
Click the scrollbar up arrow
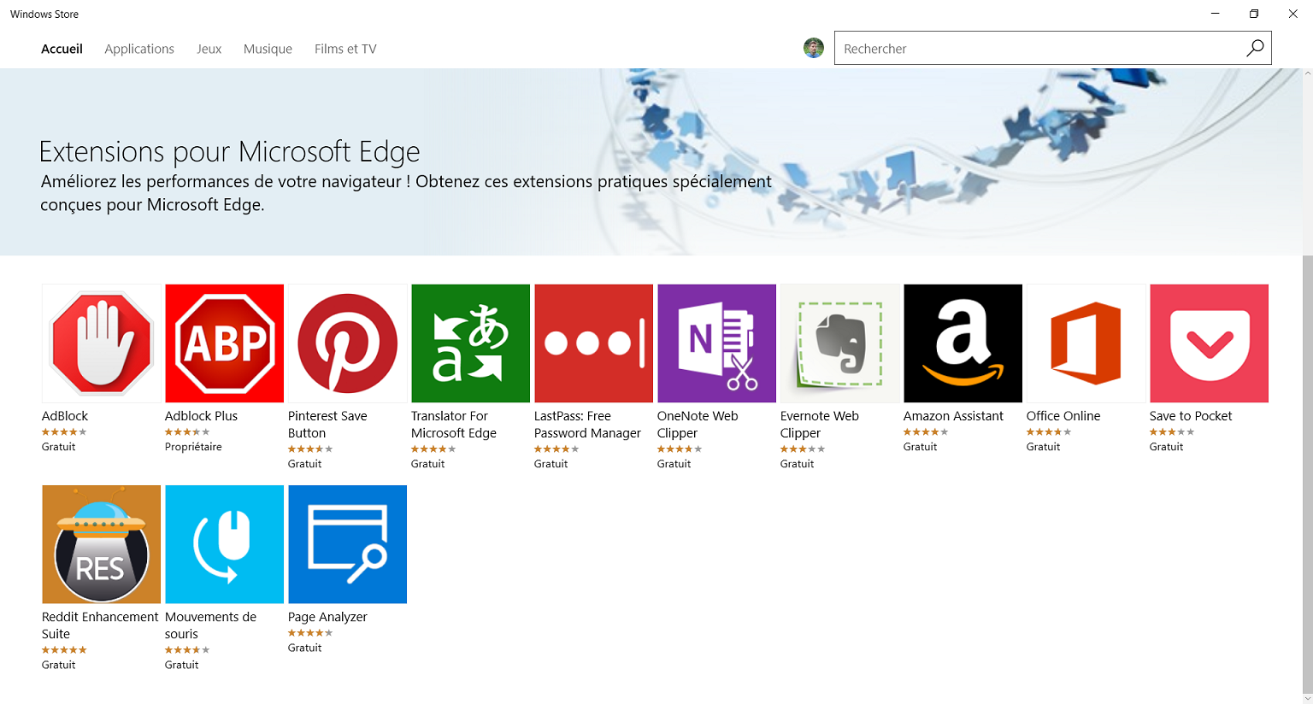(1307, 73)
